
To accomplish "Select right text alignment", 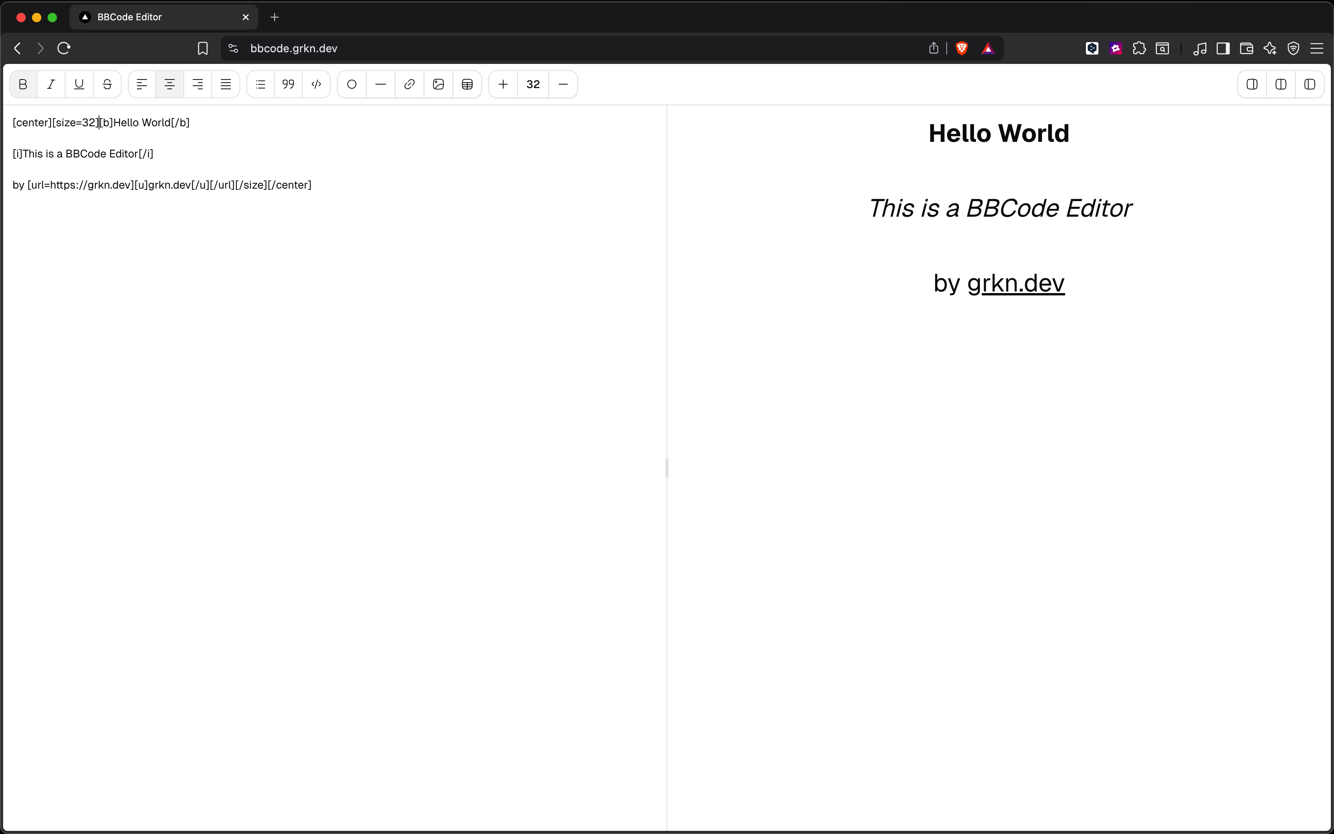I will (198, 85).
